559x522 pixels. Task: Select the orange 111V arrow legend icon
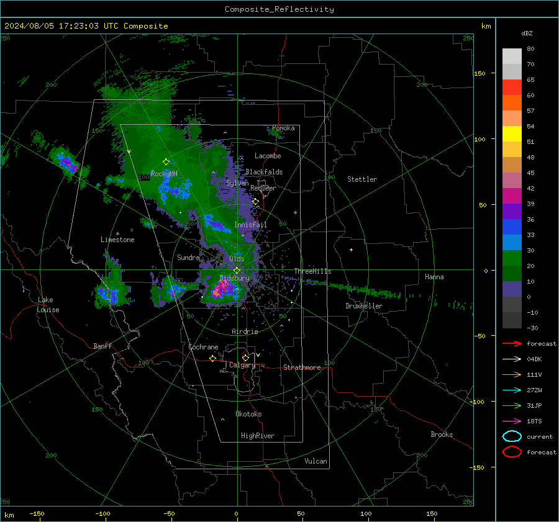[512, 374]
